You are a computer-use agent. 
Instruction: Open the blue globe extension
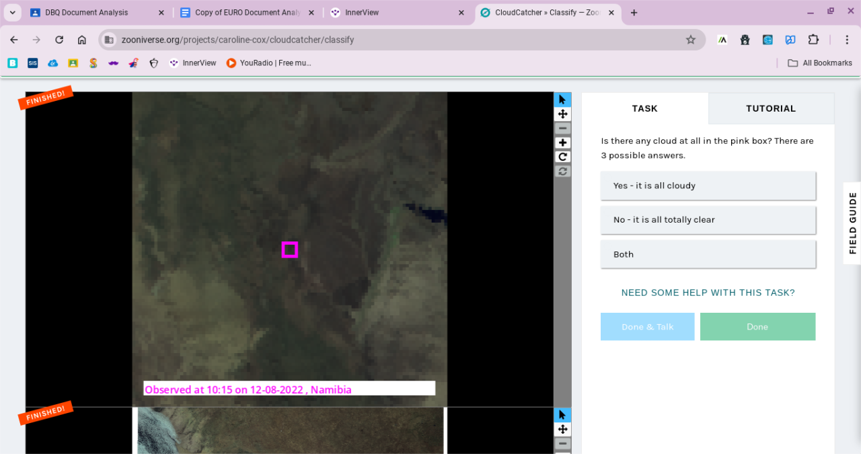click(768, 40)
